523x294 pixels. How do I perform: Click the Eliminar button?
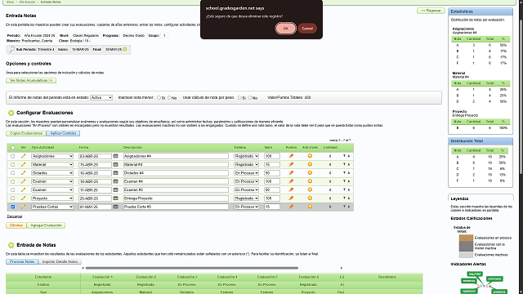point(16,225)
